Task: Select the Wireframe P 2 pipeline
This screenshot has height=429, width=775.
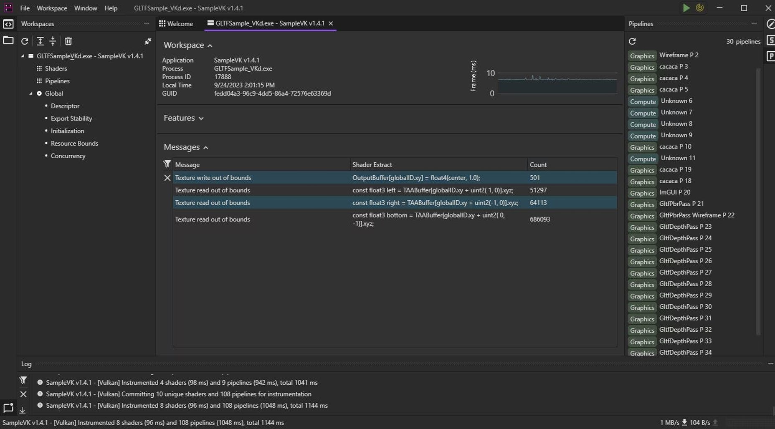Action: coord(679,55)
